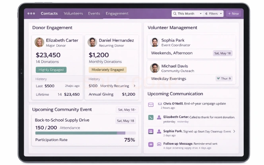Click Sat, May 18 badge on Supply Drive card
The width and height of the screenshot is (264, 165).
pos(126,121)
